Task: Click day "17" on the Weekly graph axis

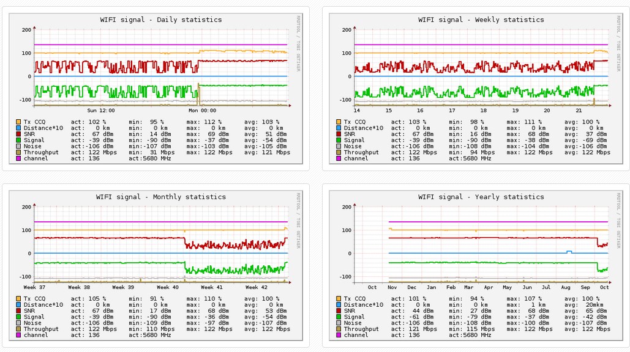Action: coord(452,111)
